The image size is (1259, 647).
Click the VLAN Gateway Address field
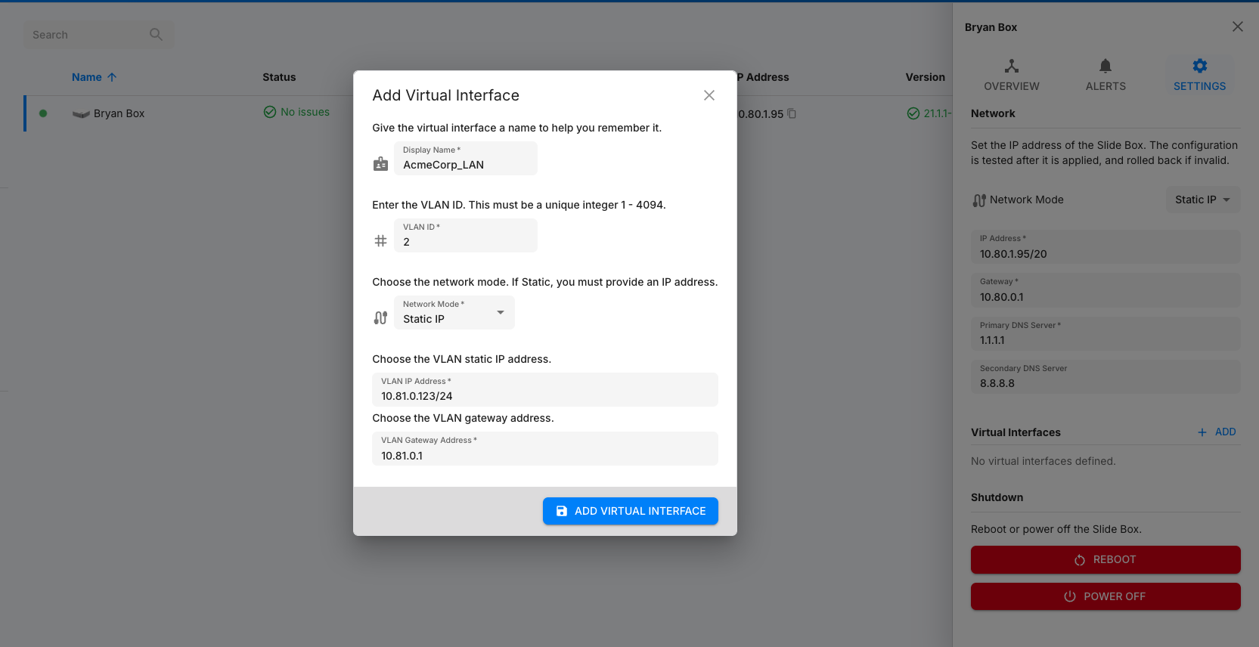coord(544,455)
